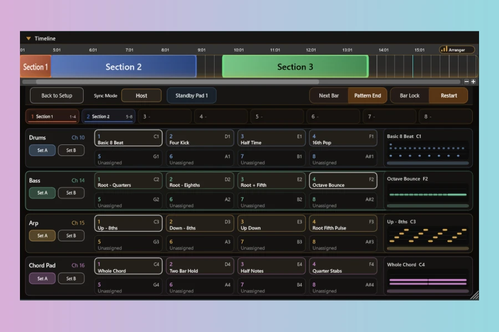Switch Drums to Set B
This screenshot has height=332, width=499.
tap(71, 151)
